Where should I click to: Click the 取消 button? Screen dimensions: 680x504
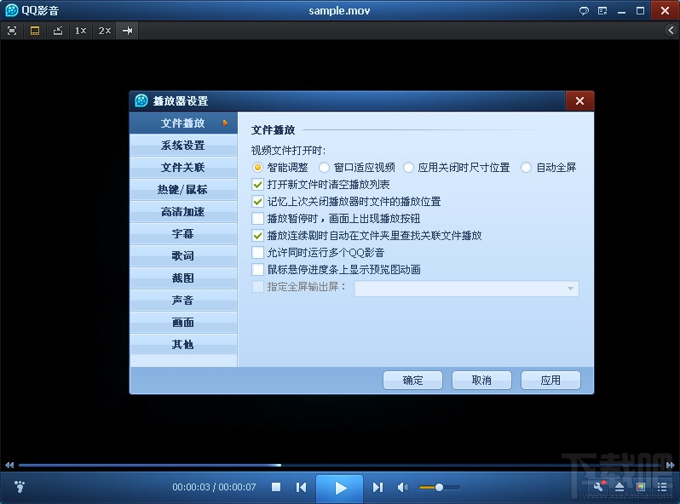pyautogui.click(x=481, y=380)
